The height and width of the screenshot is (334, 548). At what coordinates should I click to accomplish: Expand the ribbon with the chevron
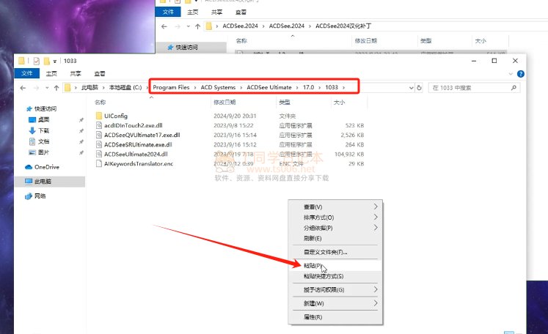[511, 74]
